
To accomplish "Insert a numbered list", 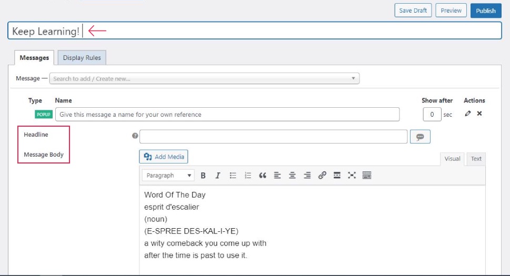I will click(248, 176).
